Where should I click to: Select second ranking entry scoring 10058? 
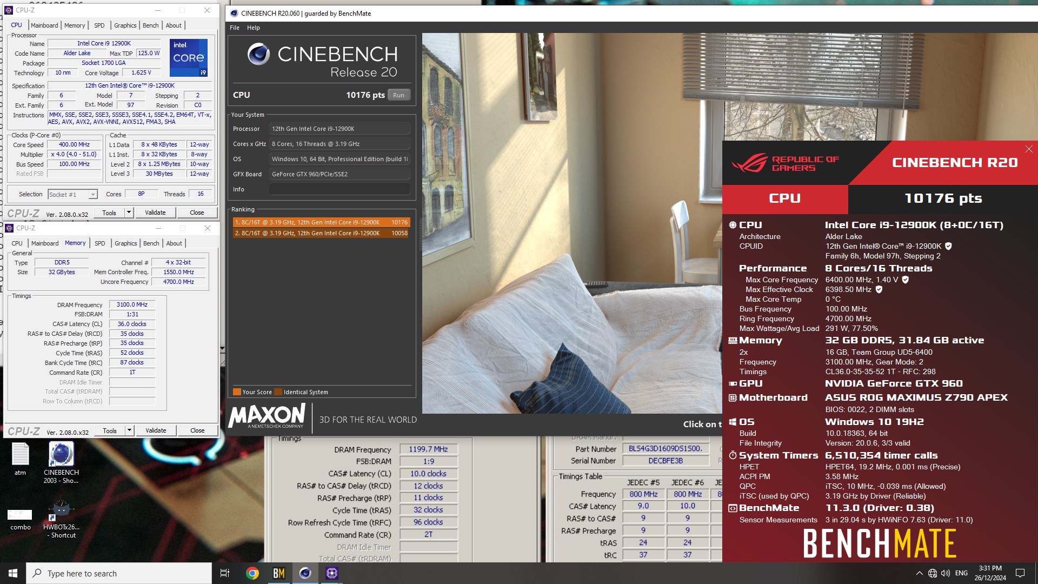(x=321, y=233)
